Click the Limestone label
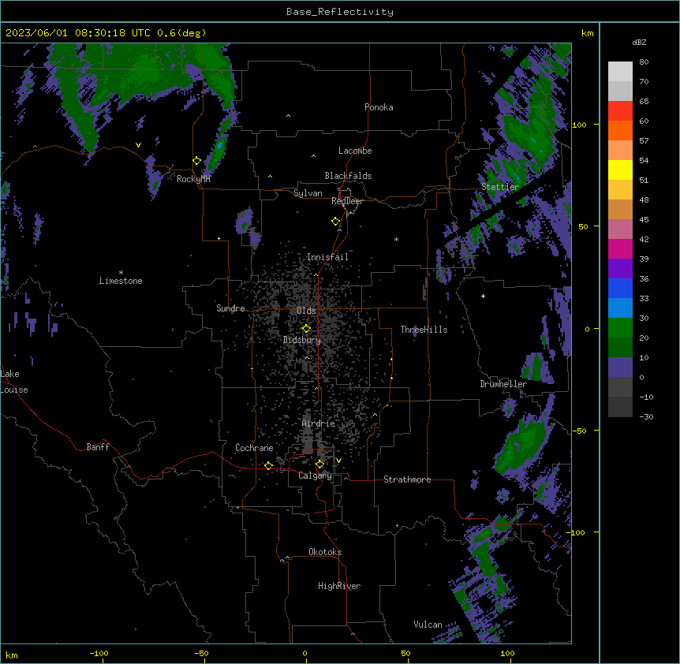This screenshot has width=680, height=664. pyautogui.click(x=121, y=281)
